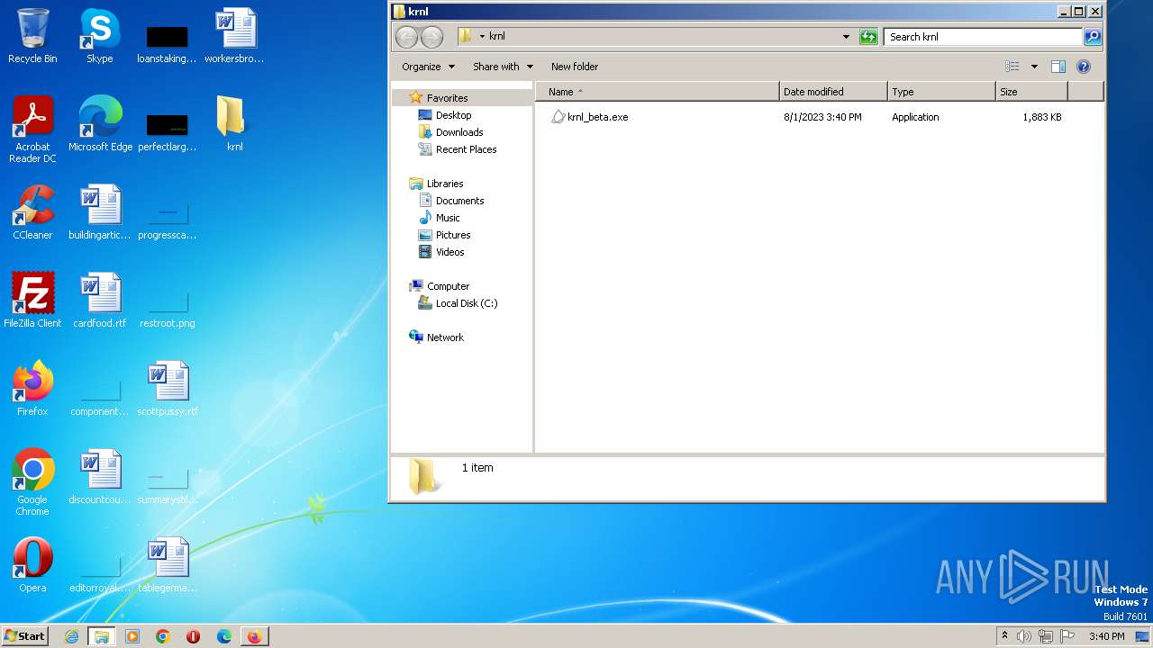Select cardfood.rtf on the desktop
This screenshot has width=1153, height=648.
point(100,300)
